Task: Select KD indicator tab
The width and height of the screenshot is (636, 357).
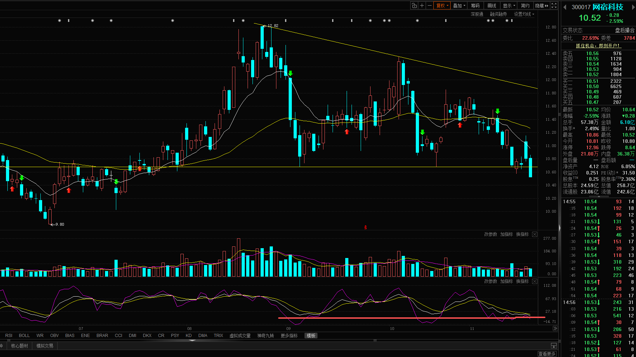Action: pyautogui.click(x=189, y=336)
